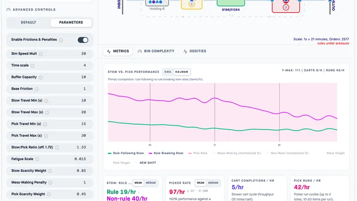Show info for Stow Travel Max (s)
This screenshot has width=357, height=201.
point(47,112)
